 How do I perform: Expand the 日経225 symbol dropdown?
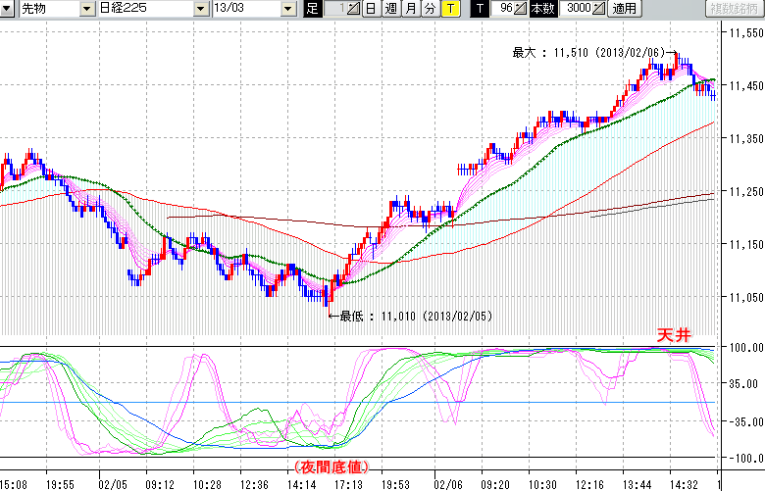pos(201,9)
